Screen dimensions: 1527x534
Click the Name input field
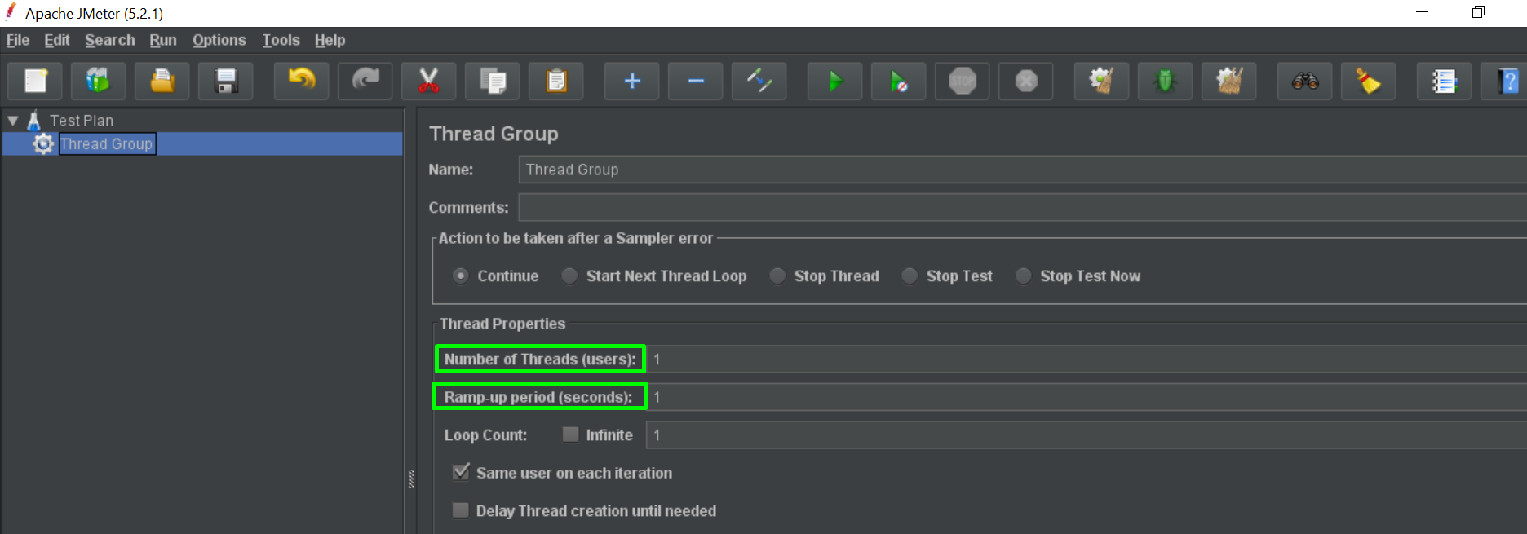pos(1023,170)
